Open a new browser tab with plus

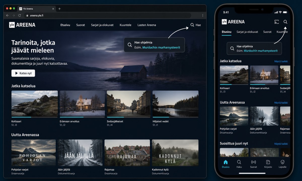click(59, 9)
